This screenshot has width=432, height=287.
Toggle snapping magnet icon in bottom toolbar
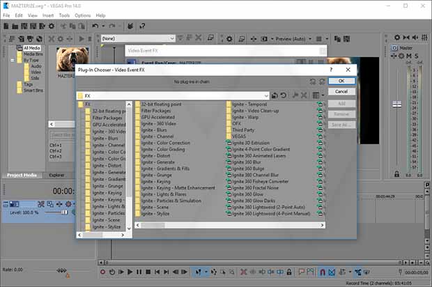pyautogui.click(x=323, y=272)
